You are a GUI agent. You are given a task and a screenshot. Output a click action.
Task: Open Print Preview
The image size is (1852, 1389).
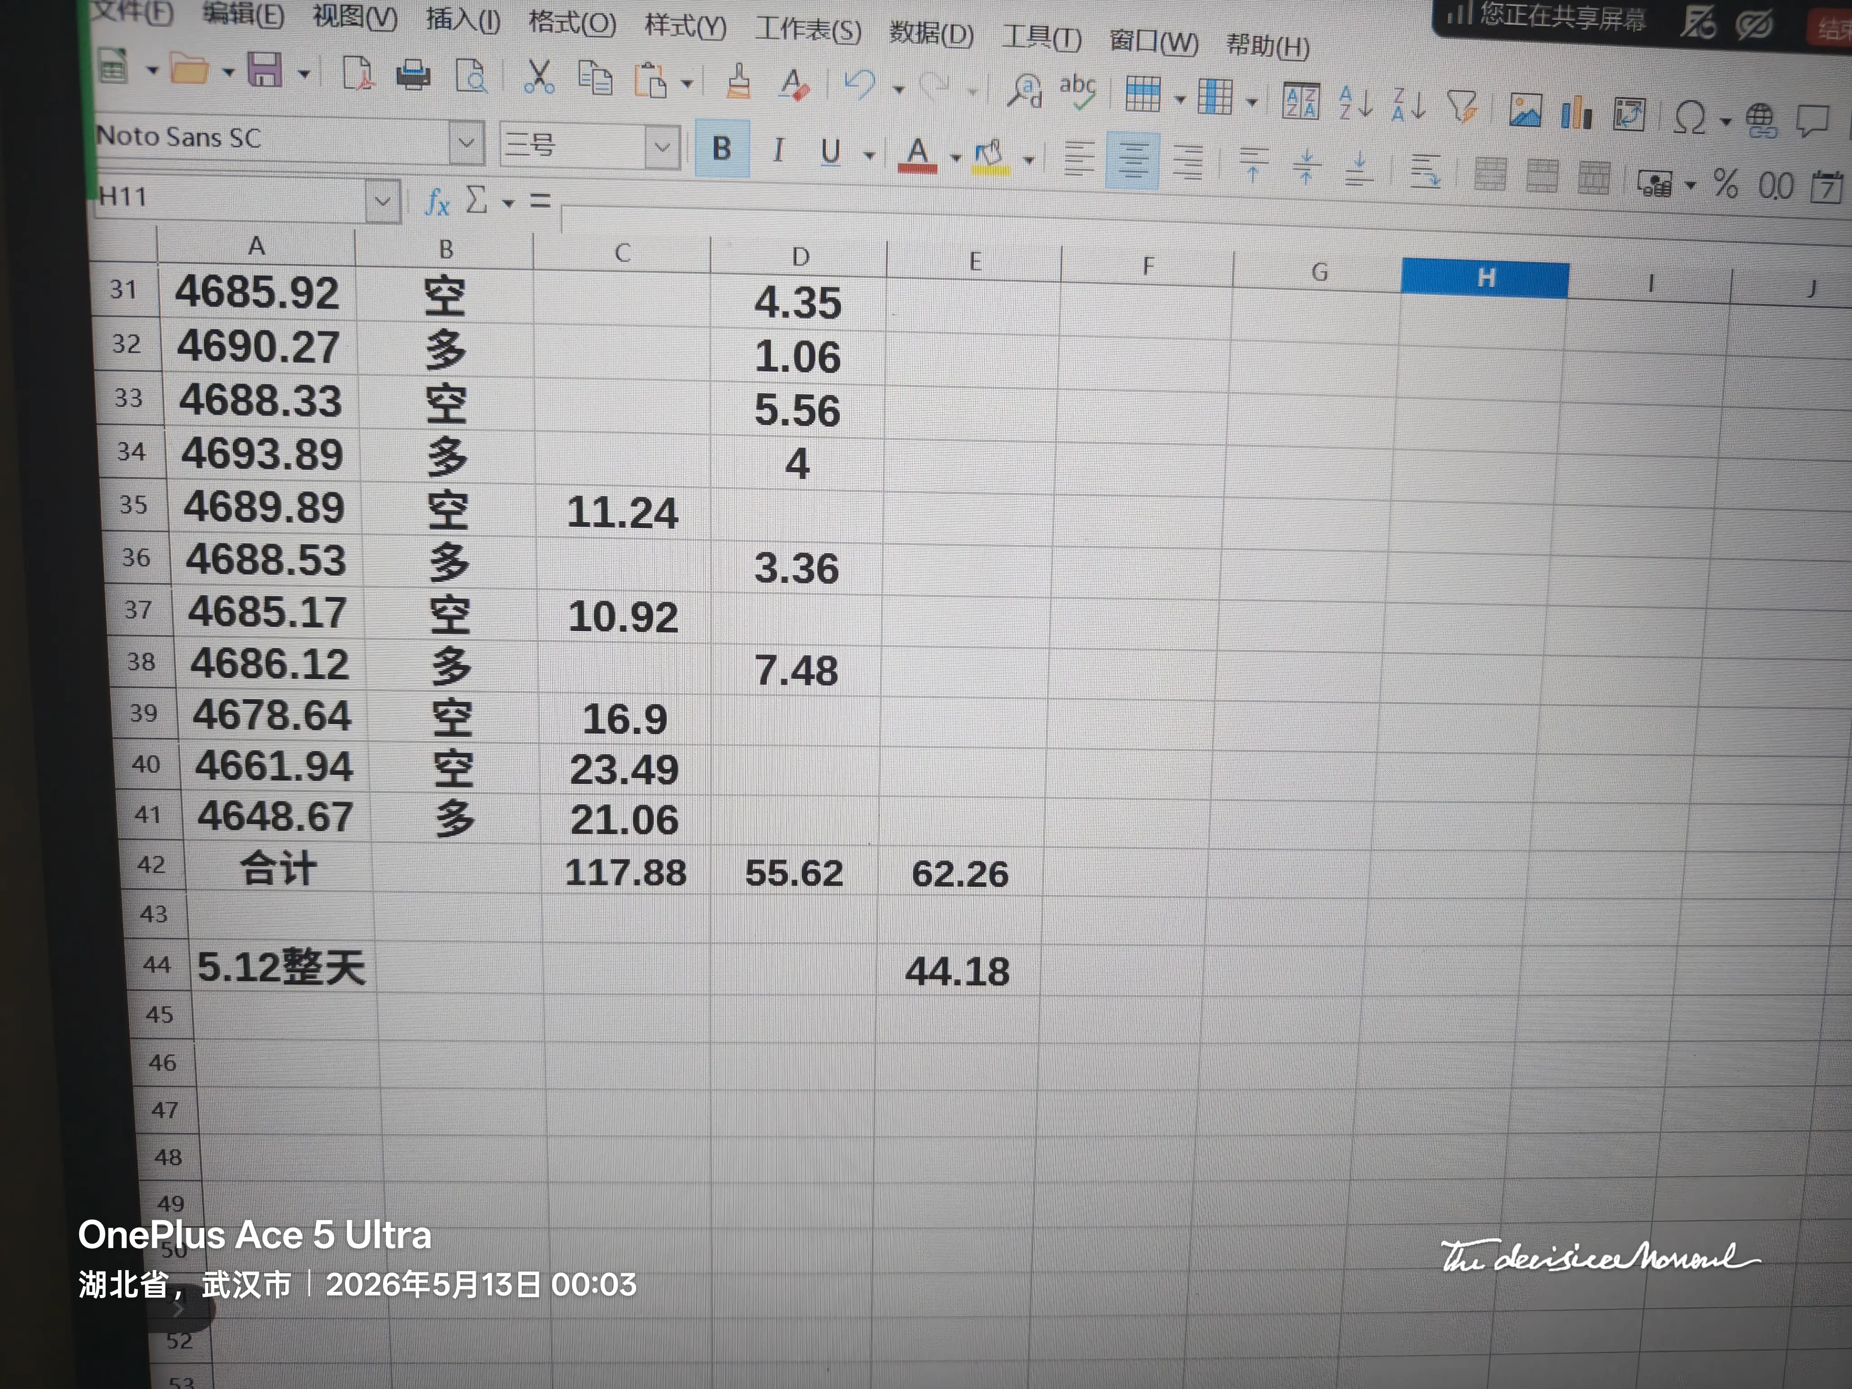pyautogui.click(x=472, y=77)
